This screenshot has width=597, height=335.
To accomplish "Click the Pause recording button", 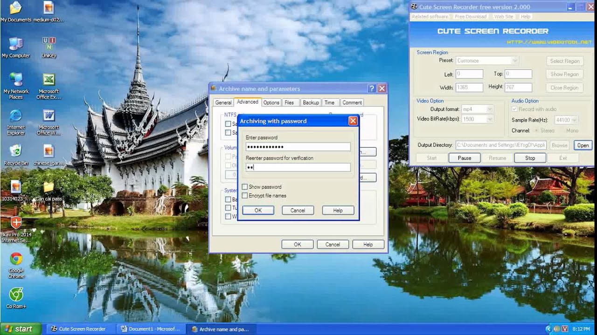I will pyautogui.click(x=465, y=158).
